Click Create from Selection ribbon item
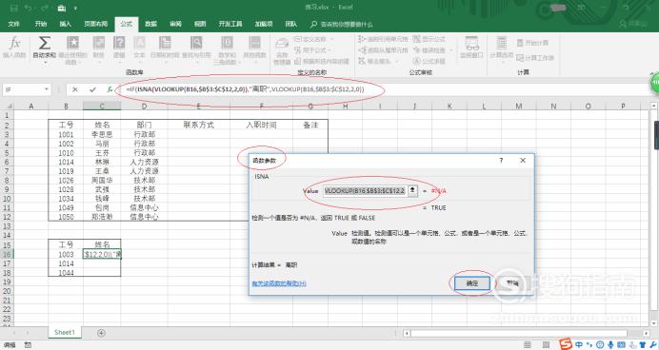This screenshot has width=659, height=350. pyautogui.click(x=322, y=61)
